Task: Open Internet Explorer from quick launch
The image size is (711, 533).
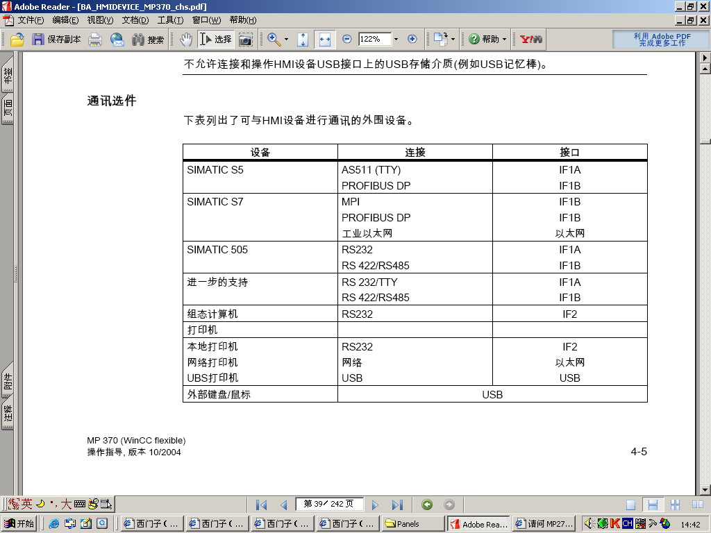Action: coord(53,523)
